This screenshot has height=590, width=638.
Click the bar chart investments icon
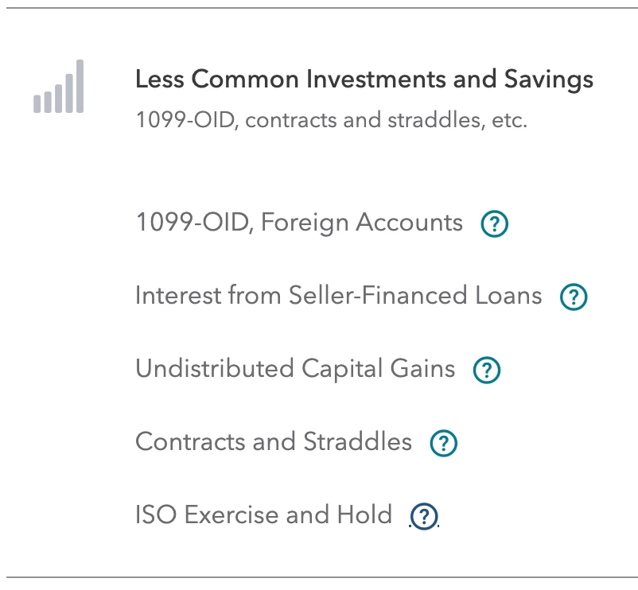(59, 86)
